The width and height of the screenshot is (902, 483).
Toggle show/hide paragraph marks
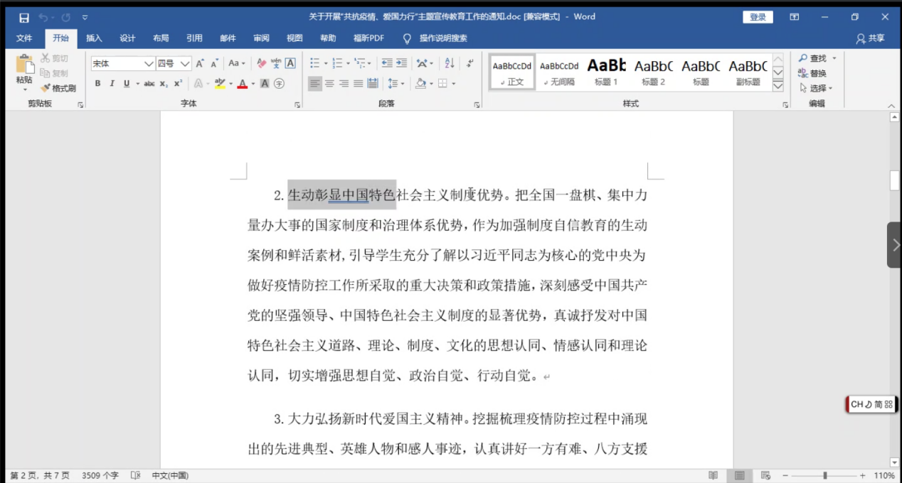tap(469, 63)
